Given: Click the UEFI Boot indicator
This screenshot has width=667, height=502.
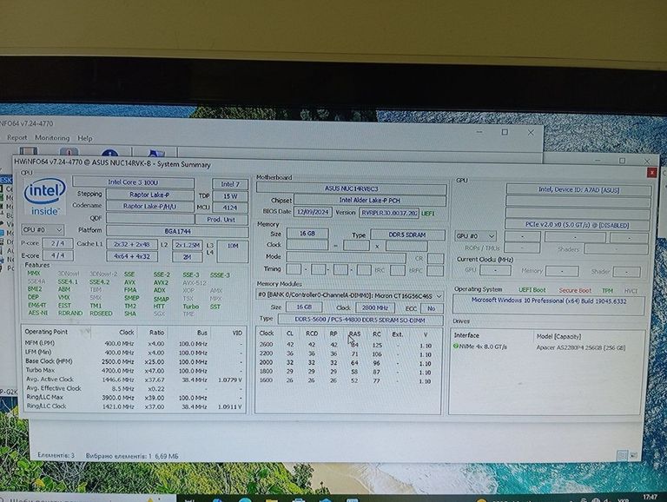Looking at the screenshot, I should [532, 290].
